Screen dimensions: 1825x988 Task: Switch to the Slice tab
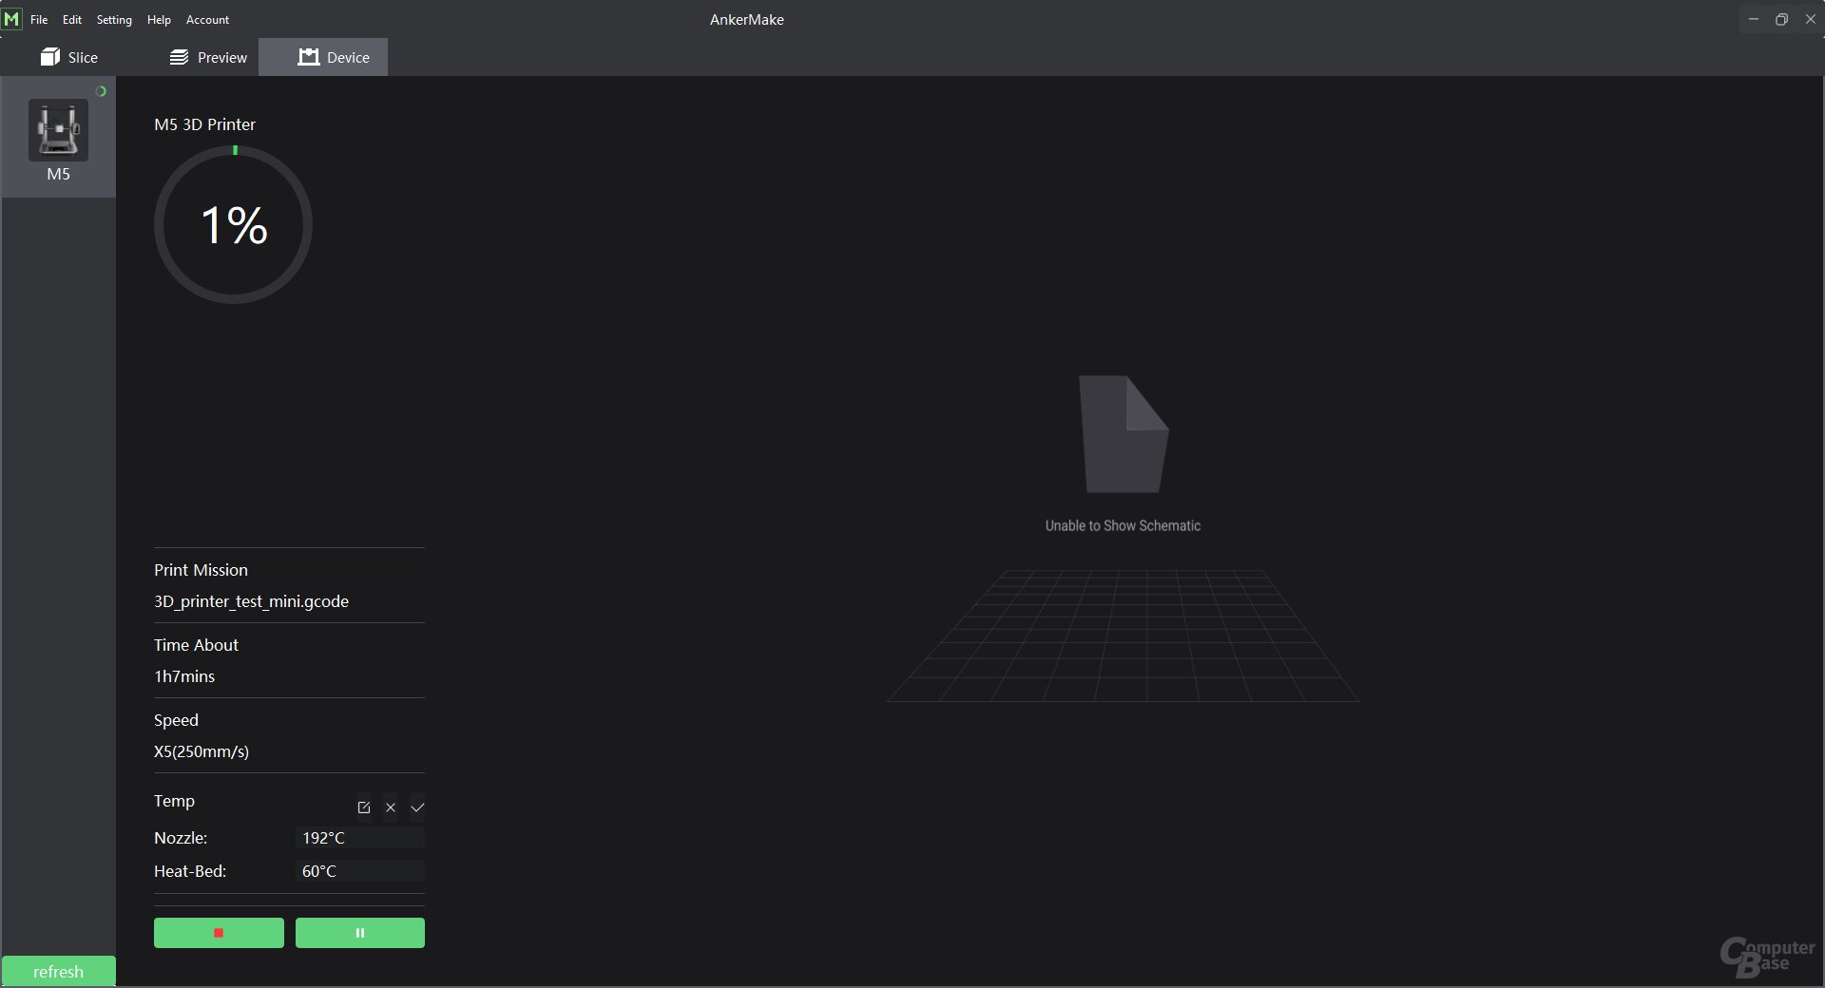point(69,57)
